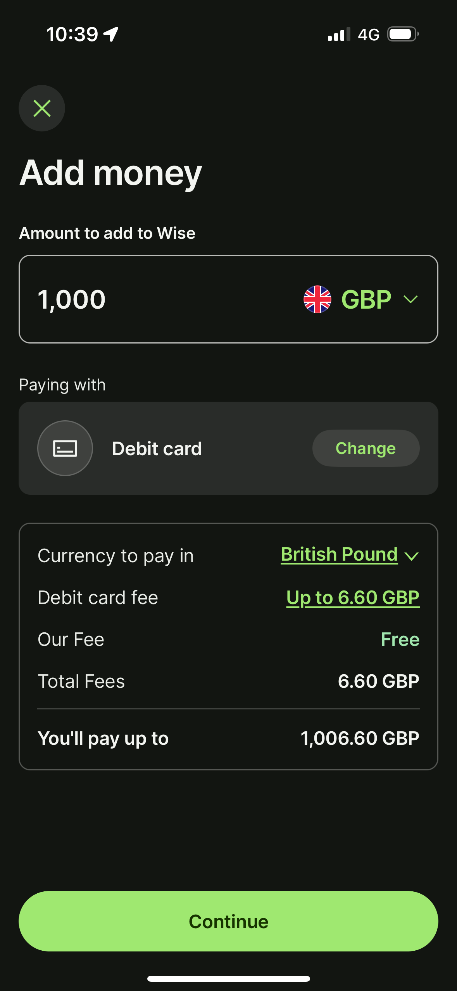Open the Up to 6.60 GBP fee link
This screenshot has height=991, width=457.
click(353, 597)
